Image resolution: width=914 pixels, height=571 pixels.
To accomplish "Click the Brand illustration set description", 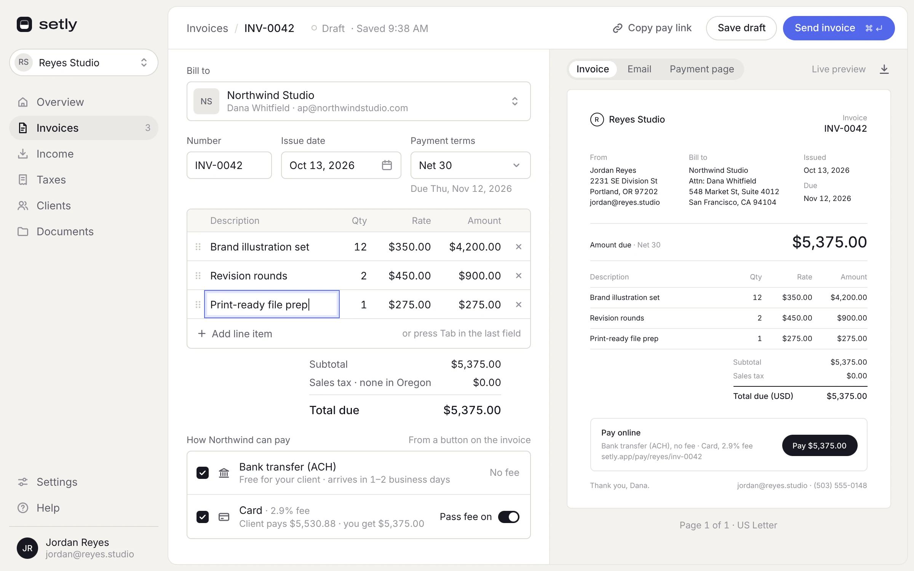I will pos(260,247).
